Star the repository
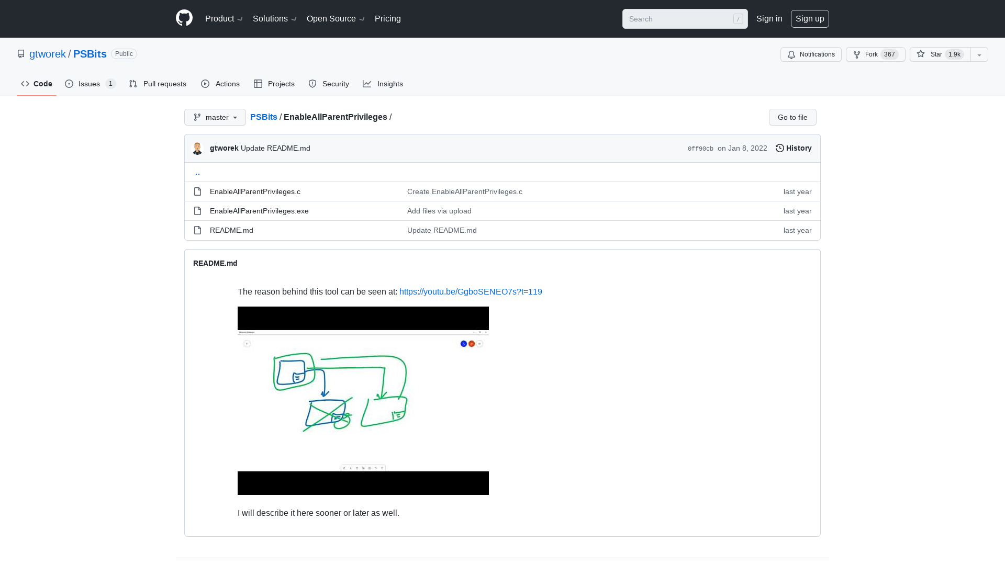Viewport: 1005px width, 565px height. click(940, 54)
